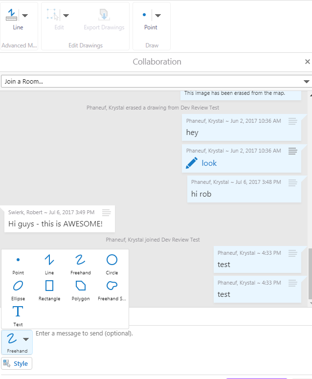Open the Style button
Screen dimensions: 312x379
click(x=17, y=363)
